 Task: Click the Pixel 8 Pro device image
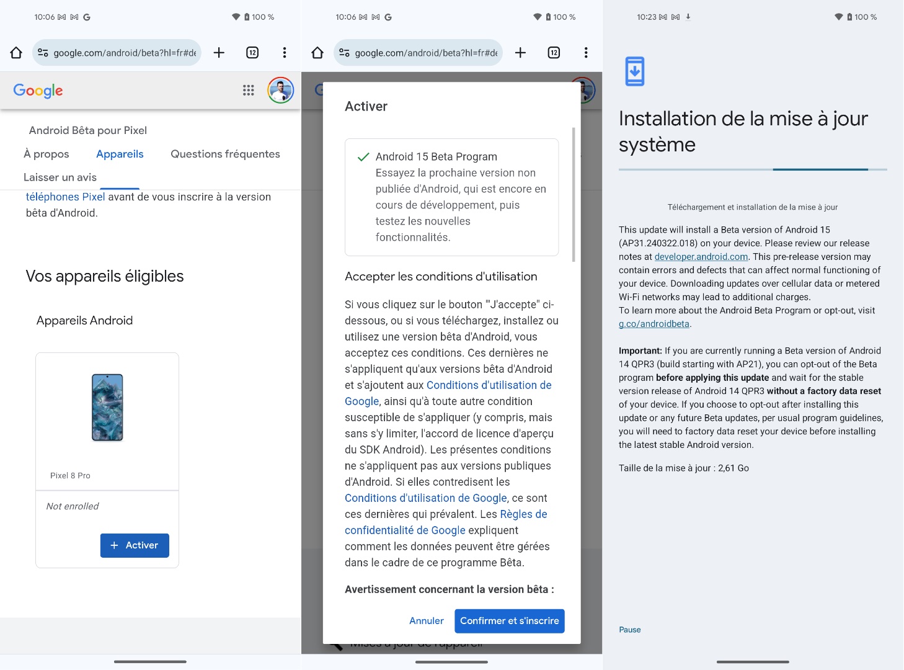point(107,408)
